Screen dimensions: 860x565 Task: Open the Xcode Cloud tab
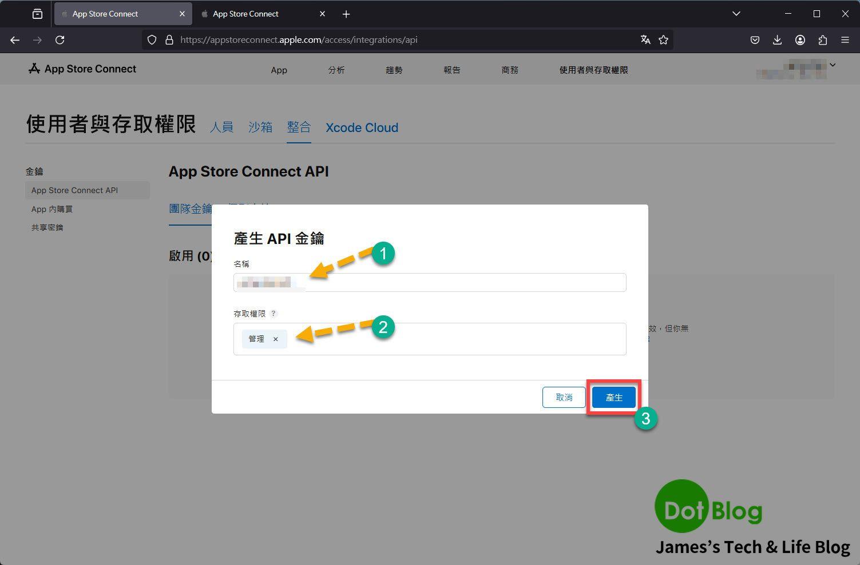coord(362,128)
